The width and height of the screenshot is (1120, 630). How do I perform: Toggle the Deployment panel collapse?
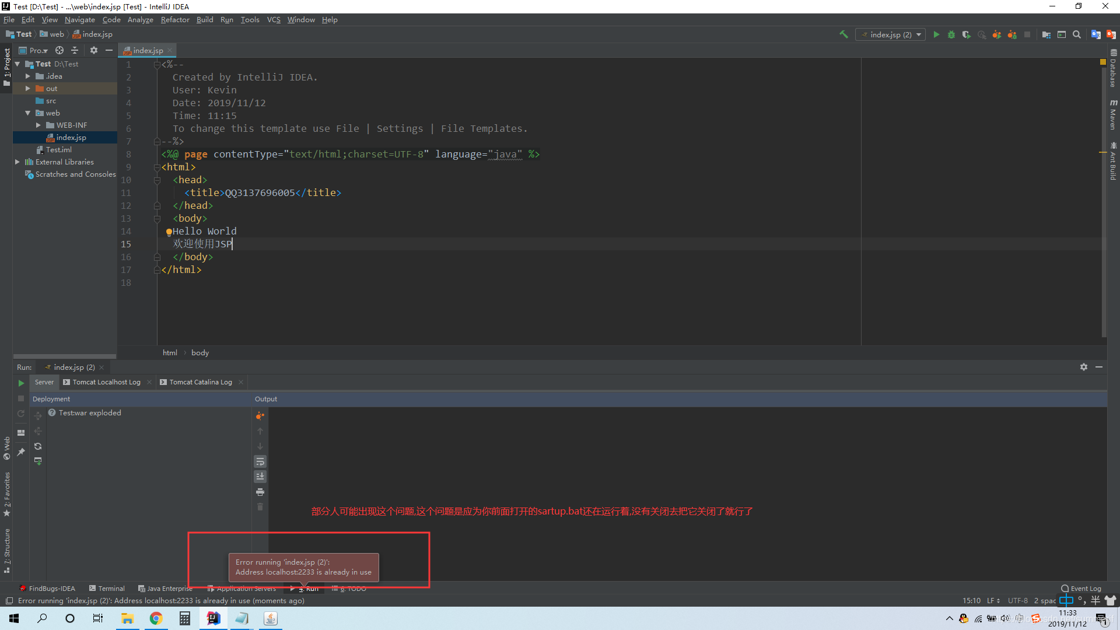(51, 398)
